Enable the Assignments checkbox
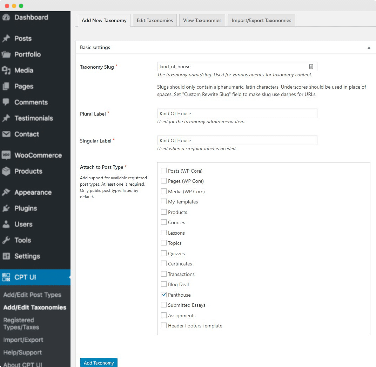 pyautogui.click(x=164, y=315)
